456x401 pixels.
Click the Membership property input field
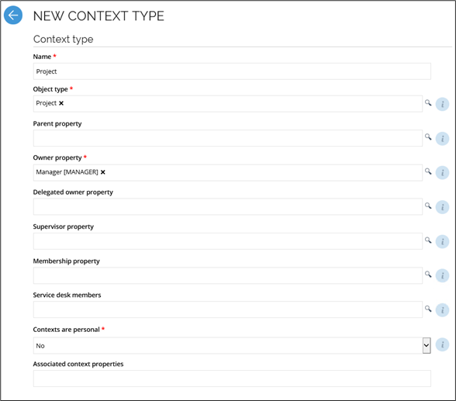tap(228, 275)
